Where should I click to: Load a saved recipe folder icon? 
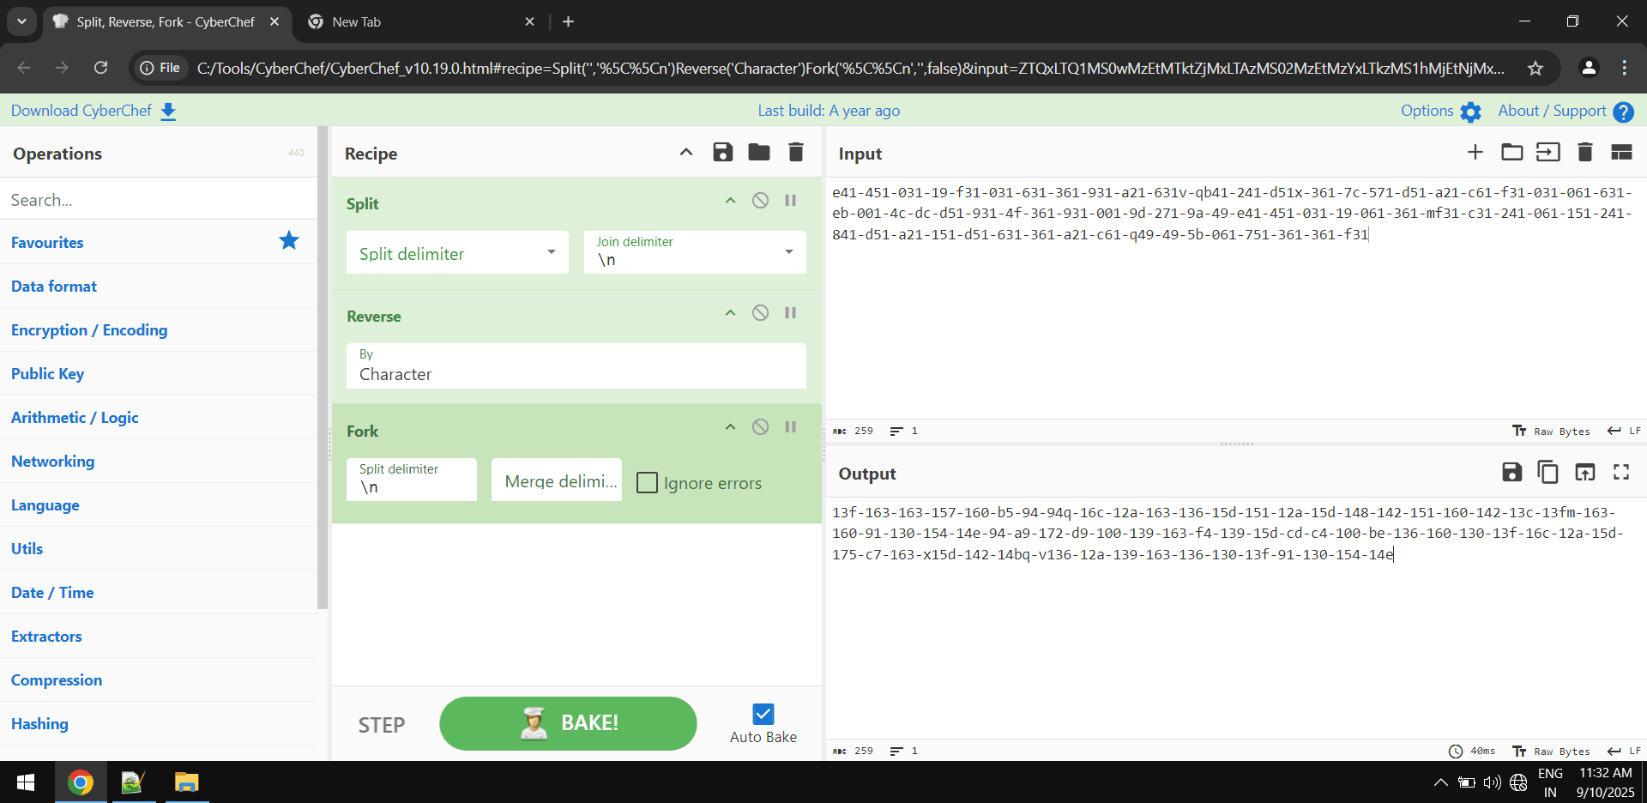[759, 153]
